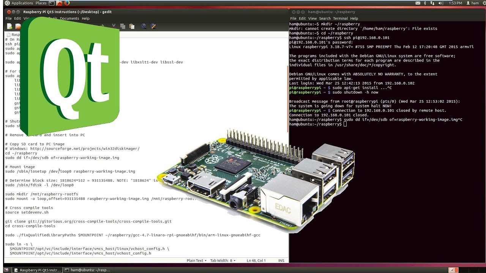Open gedit File menu
The height and width of the screenshot is (273, 486).
pos(8,18)
